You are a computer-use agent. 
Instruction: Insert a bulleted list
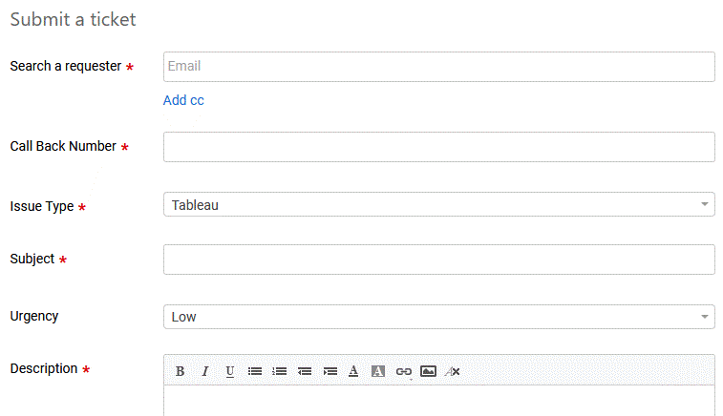coord(255,371)
